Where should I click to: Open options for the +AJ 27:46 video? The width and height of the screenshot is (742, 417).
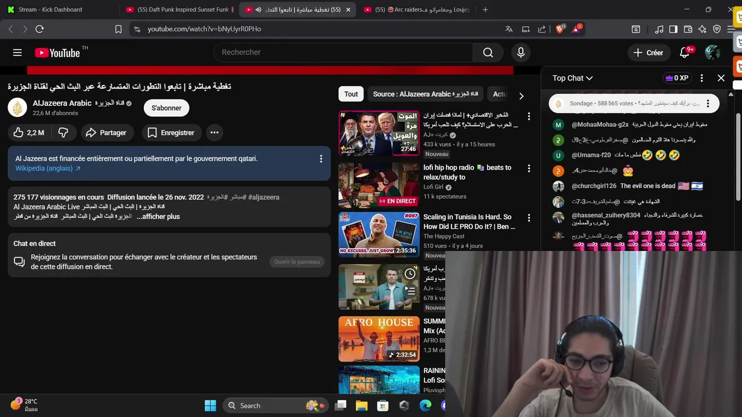[529, 116]
